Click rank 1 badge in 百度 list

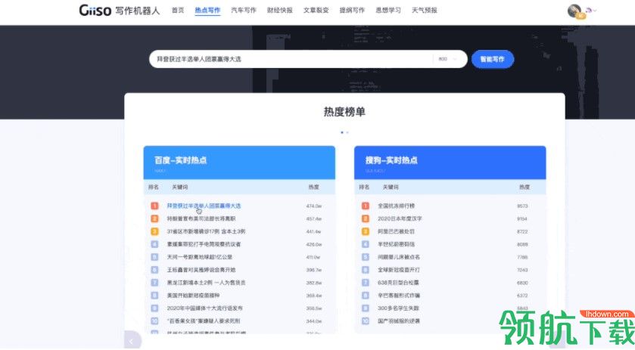tap(154, 206)
